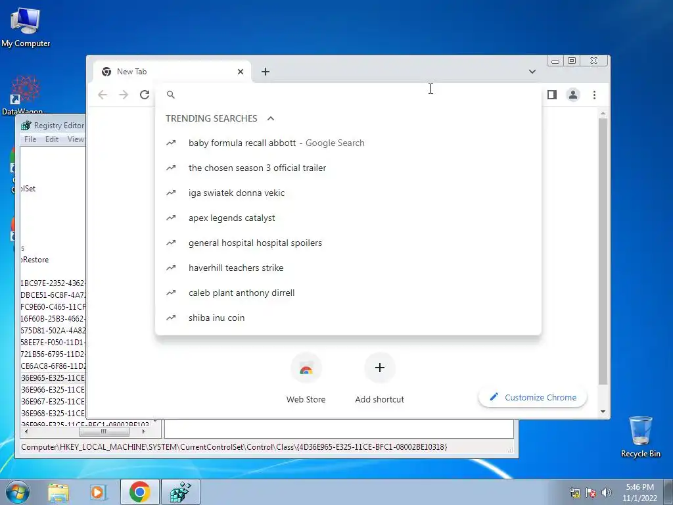
Task: Click the Chrome forward arrow
Action: click(124, 95)
